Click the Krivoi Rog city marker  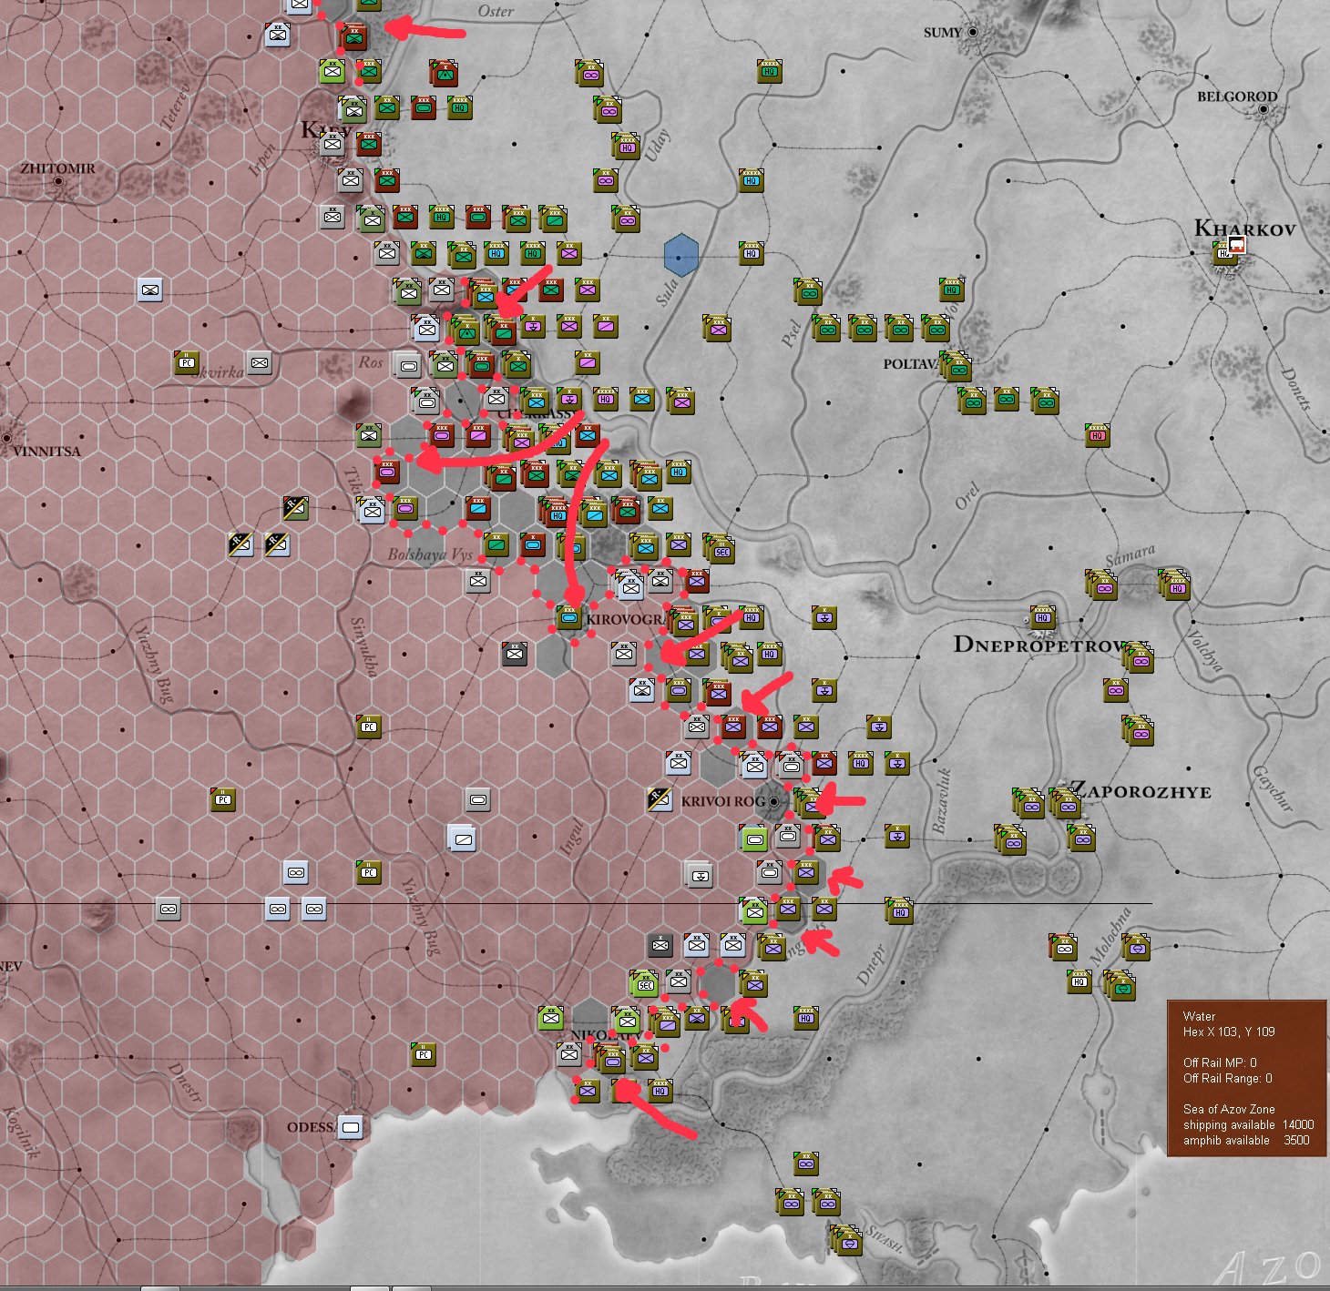point(773,801)
